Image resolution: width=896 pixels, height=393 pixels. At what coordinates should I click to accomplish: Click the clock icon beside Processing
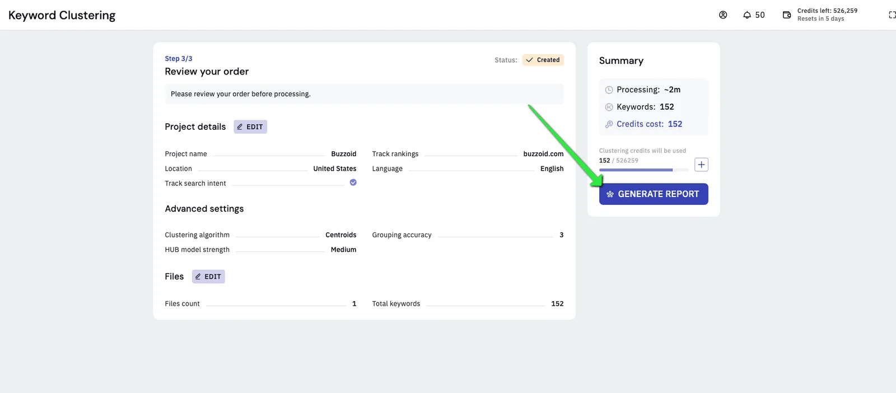click(609, 90)
